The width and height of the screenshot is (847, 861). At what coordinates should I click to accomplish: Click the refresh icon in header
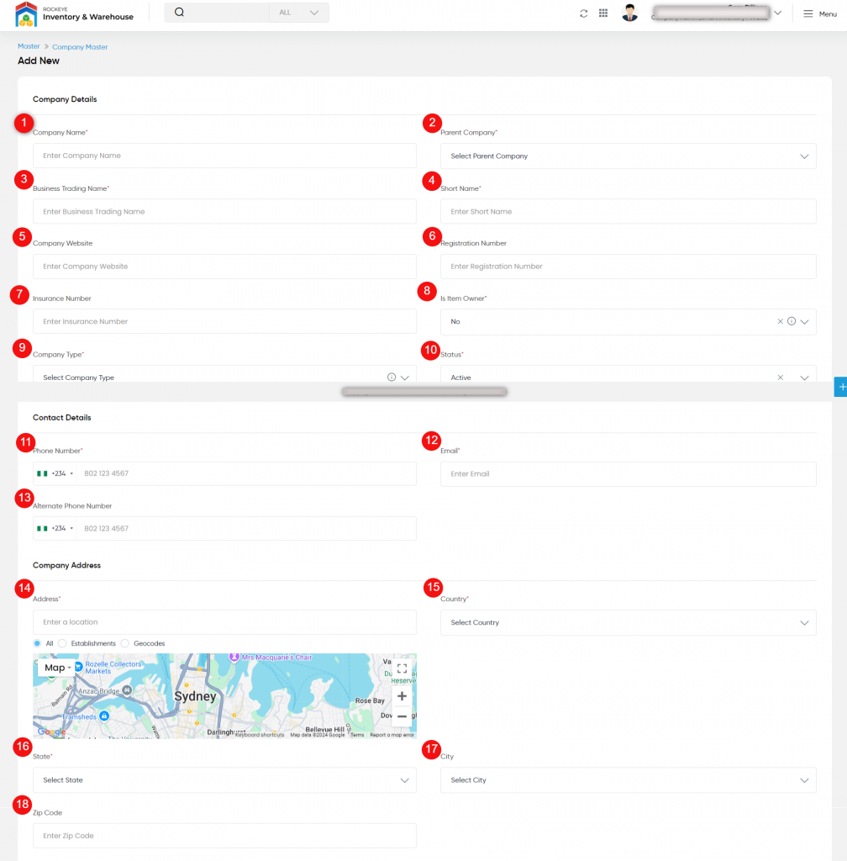pyautogui.click(x=584, y=13)
